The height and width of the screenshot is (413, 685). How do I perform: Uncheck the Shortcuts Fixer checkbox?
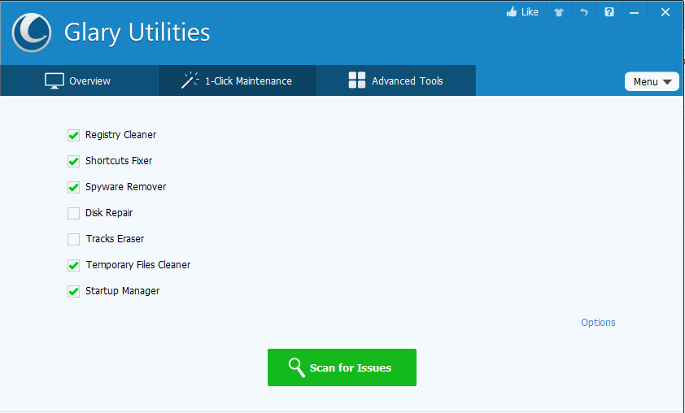coord(73,161)
